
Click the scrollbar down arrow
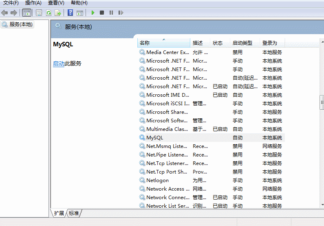pos(322,205)
